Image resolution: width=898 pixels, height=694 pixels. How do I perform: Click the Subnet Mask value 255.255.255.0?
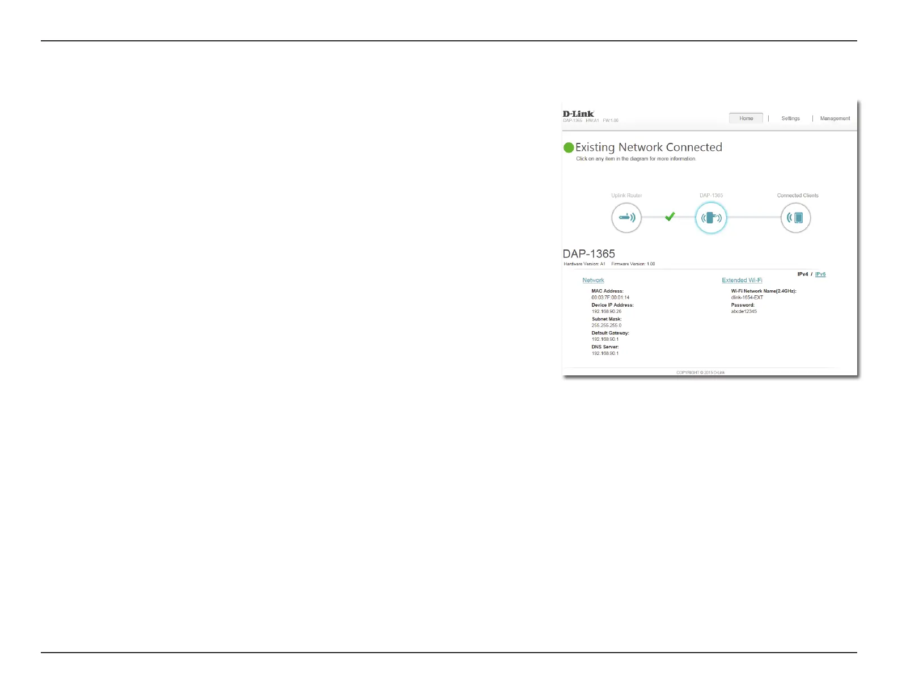606,325
